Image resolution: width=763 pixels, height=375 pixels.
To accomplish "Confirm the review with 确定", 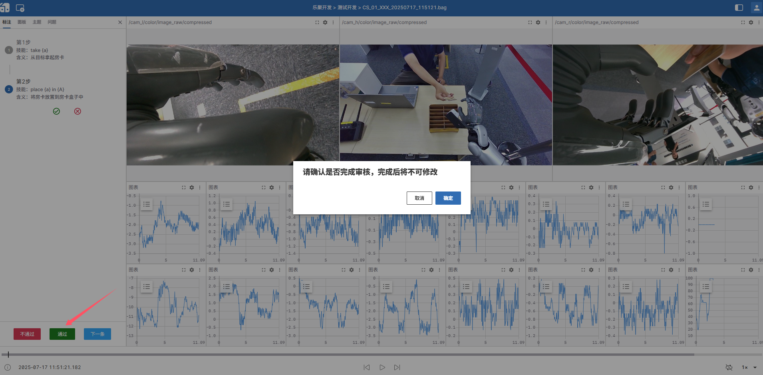I will pyautogui.click(x=448, y=198).
